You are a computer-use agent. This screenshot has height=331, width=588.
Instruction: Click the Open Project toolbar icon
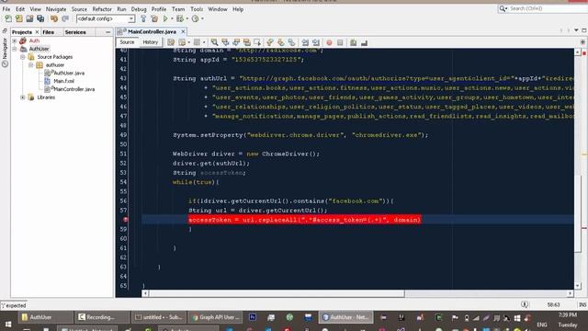pos(29,18)
